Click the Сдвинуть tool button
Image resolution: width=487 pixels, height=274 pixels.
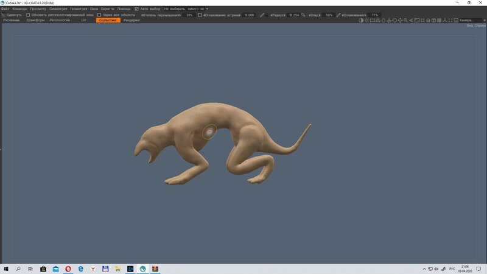(12, 15)
